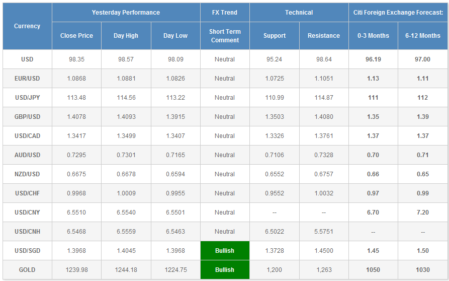449x281 pixels.
Task: Click the green Bullish cell for GOLD
Action: pyautogui.click(x=225, y=270)
